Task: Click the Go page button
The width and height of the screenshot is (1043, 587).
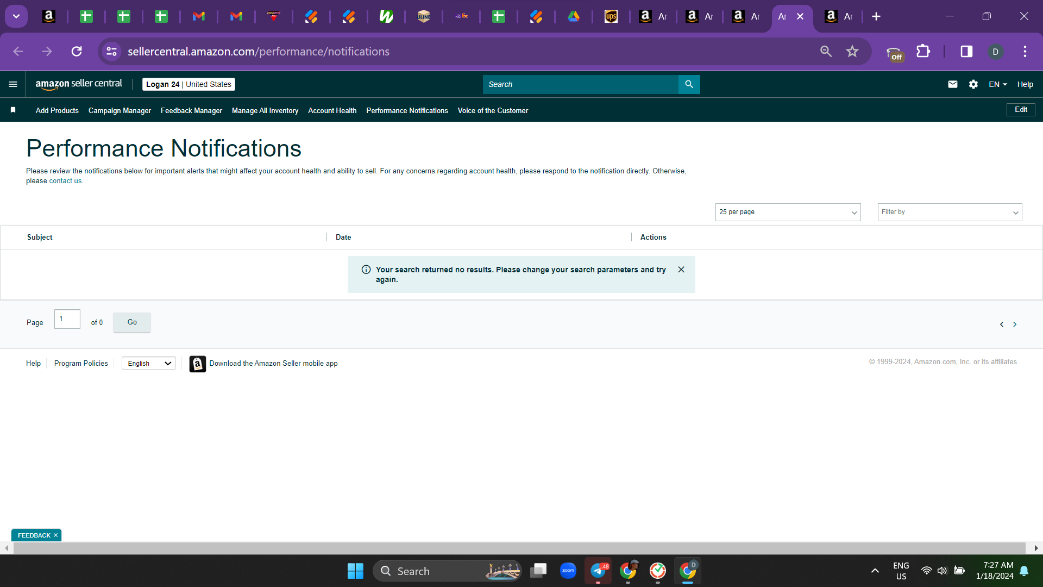Action: pos(132,322)
